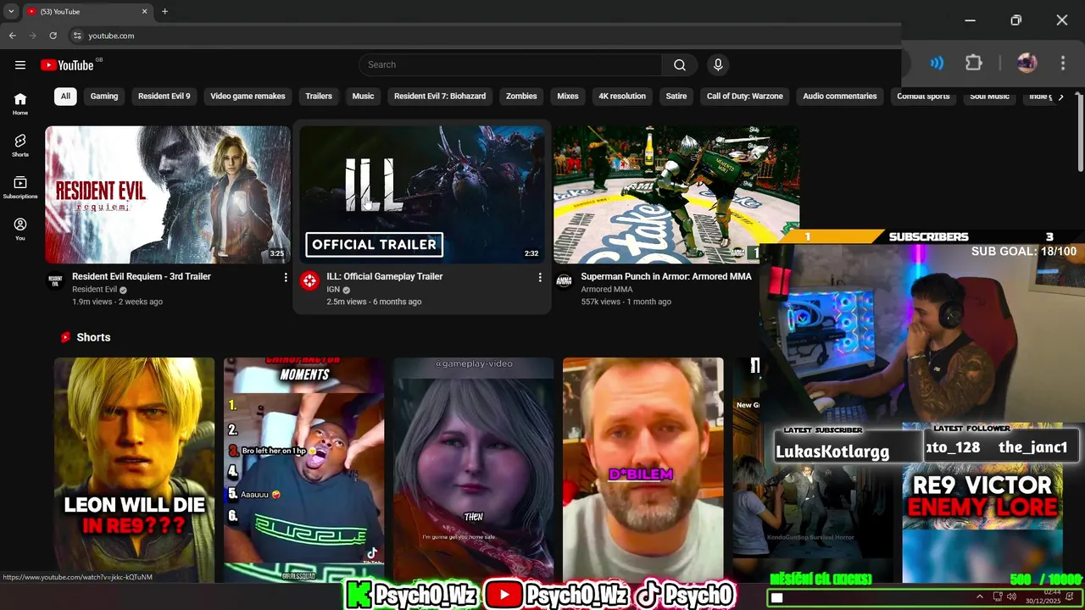Click 'Resident Evil Requiem - 3rd Trailer' title

142,276
